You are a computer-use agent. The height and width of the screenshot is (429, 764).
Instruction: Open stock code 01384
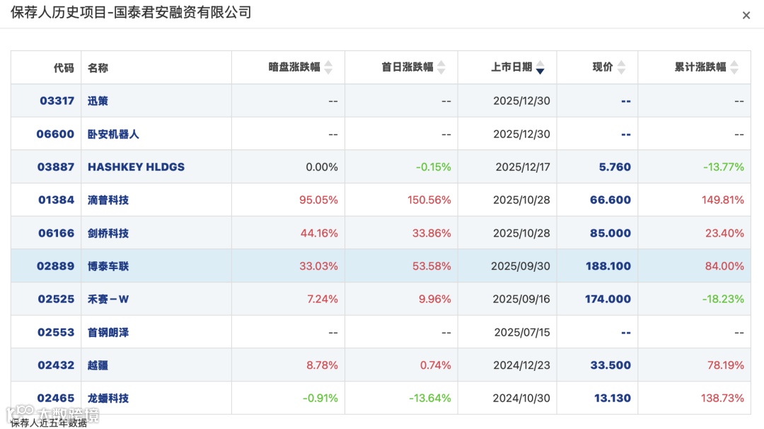click(57, 200)
